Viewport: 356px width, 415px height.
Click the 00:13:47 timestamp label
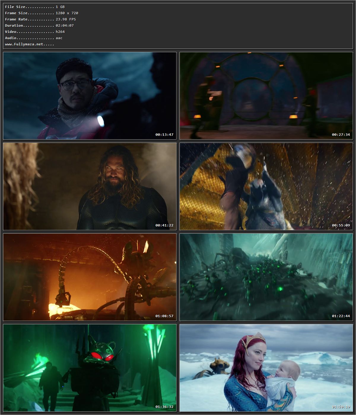(x=164, y=135)
